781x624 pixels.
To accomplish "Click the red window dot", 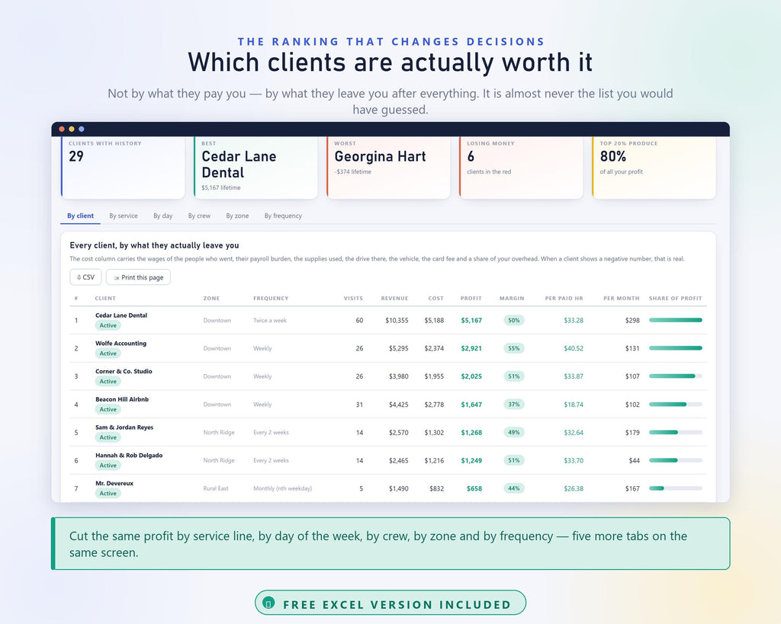I will tap(62, 129).
